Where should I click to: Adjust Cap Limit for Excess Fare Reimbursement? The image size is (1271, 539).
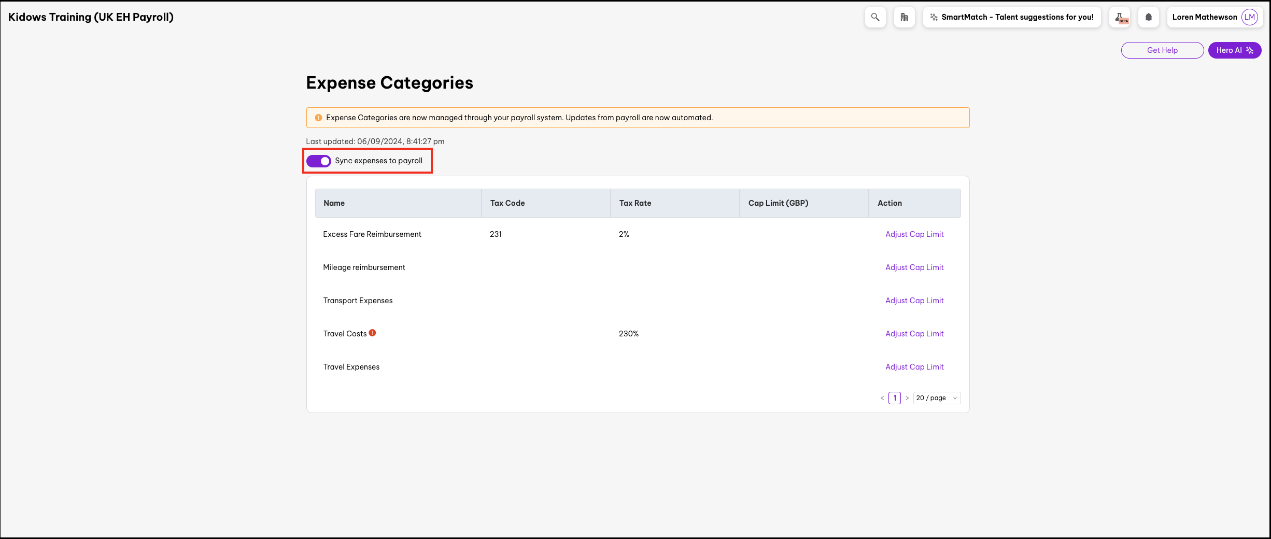click(914, 234)
